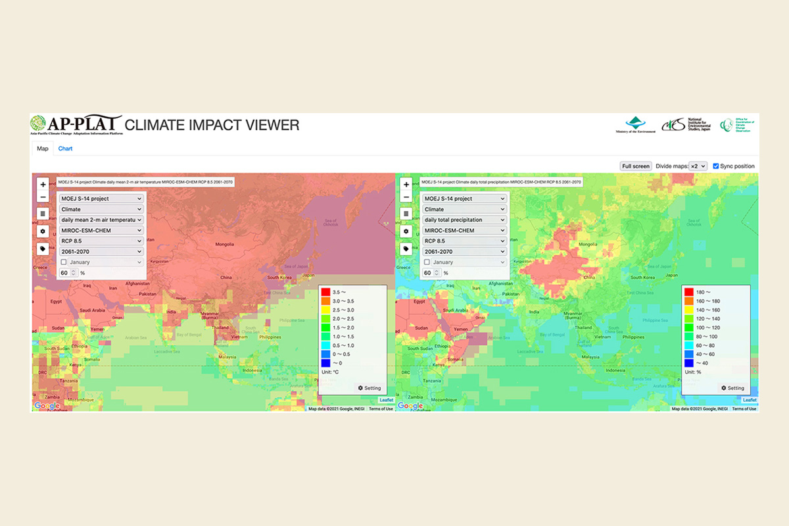
Task: Click the tag label icon on left map
Action: coord(43,249)
